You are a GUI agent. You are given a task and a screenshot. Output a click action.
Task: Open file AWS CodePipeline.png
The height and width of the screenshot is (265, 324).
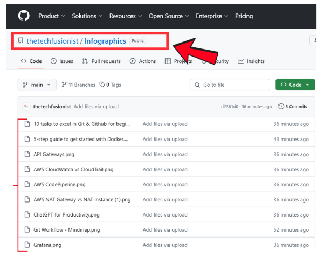(x=59, y=185)
